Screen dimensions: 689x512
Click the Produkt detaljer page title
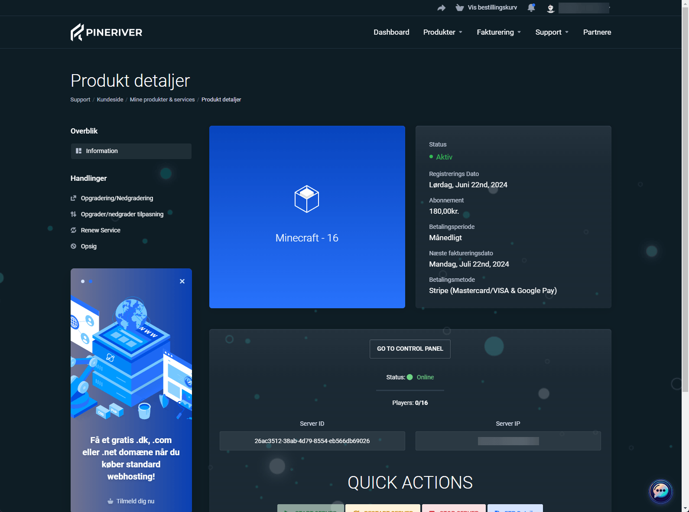tap(130, 81)
